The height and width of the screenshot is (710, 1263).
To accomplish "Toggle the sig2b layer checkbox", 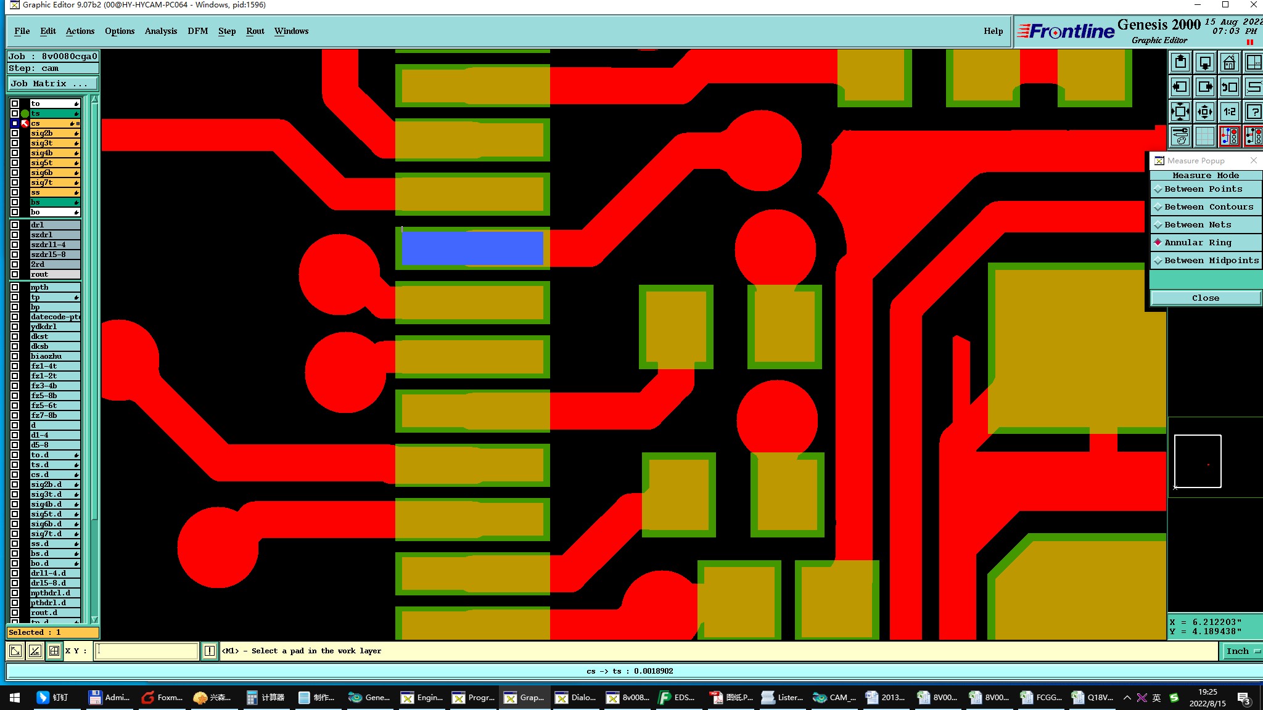I will point(15,133).
